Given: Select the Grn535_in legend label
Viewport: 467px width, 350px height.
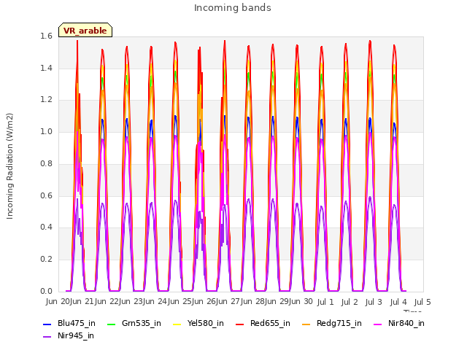Looking at the screenshot, I should (142, 324).
